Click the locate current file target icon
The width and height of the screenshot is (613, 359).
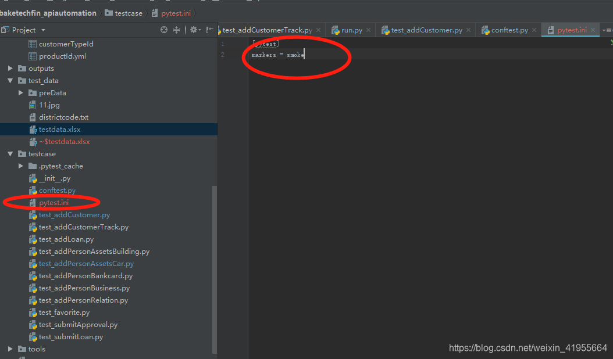(x=164, y=30)
